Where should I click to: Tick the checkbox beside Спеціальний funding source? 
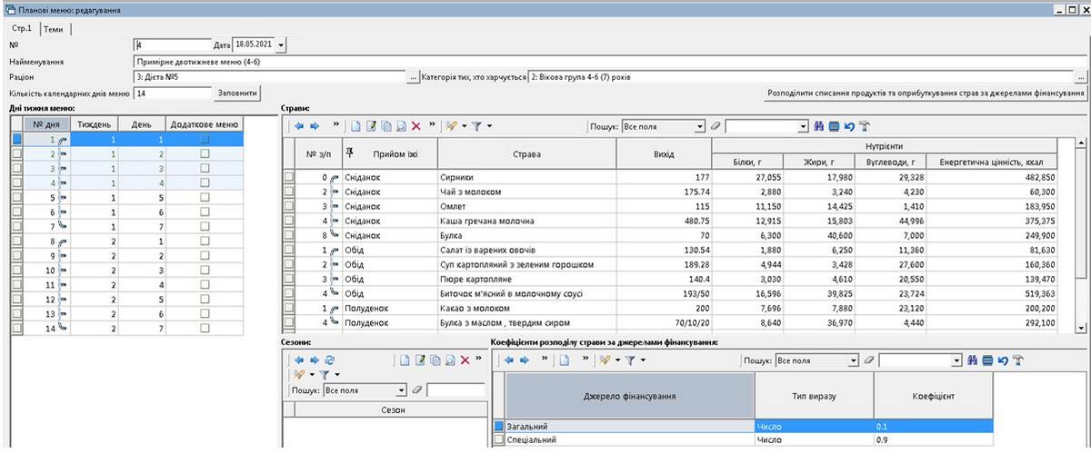[x=497, y=440]
